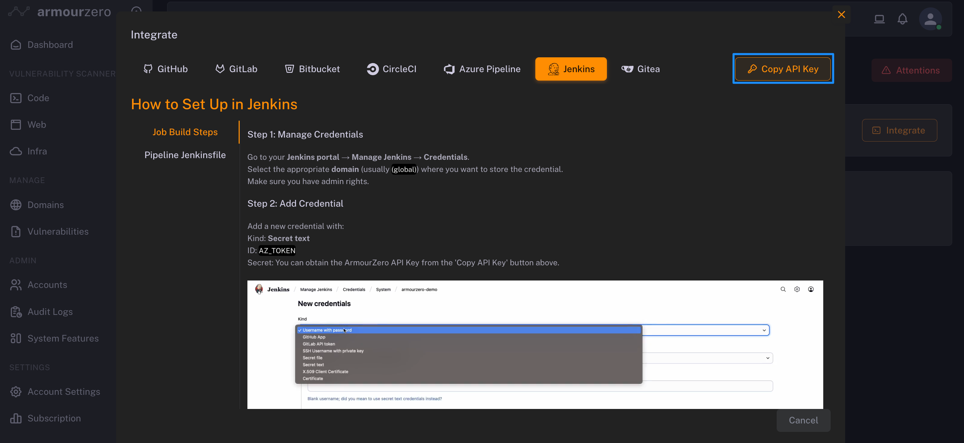Open Dashboard from the sidebar
The width and height of the screenshot is (964, 443).
(50, 45)
